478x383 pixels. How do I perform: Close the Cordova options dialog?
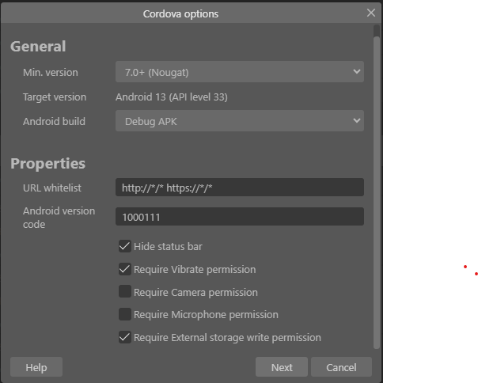pyautogui.click(x=370, y=13)
